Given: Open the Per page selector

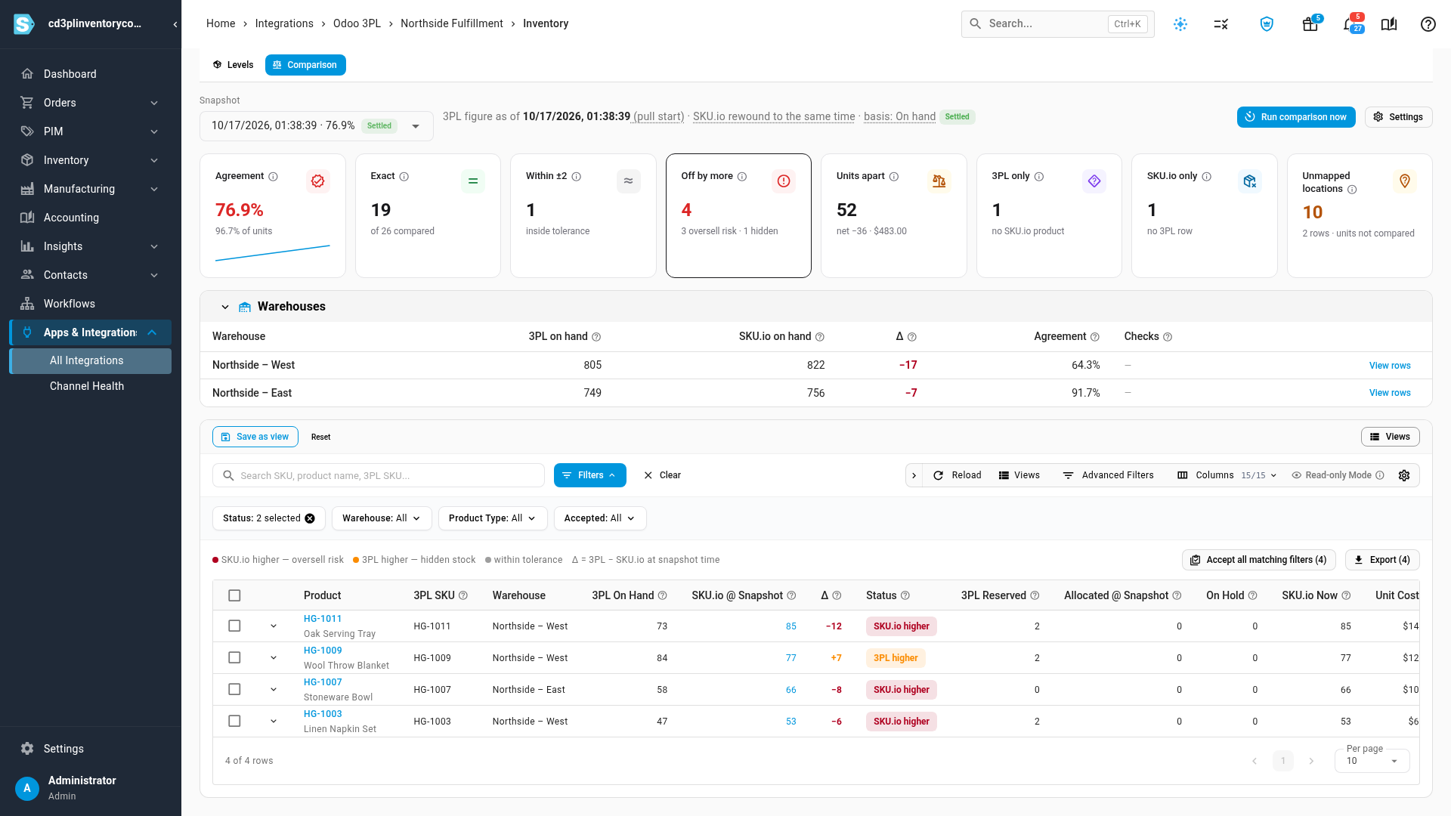Looking at the screenshot, I should coord(1372,761).
